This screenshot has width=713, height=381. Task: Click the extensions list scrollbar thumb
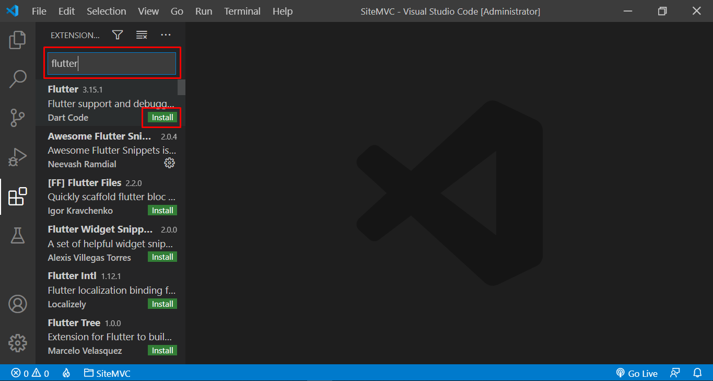[x=181, y=87]
